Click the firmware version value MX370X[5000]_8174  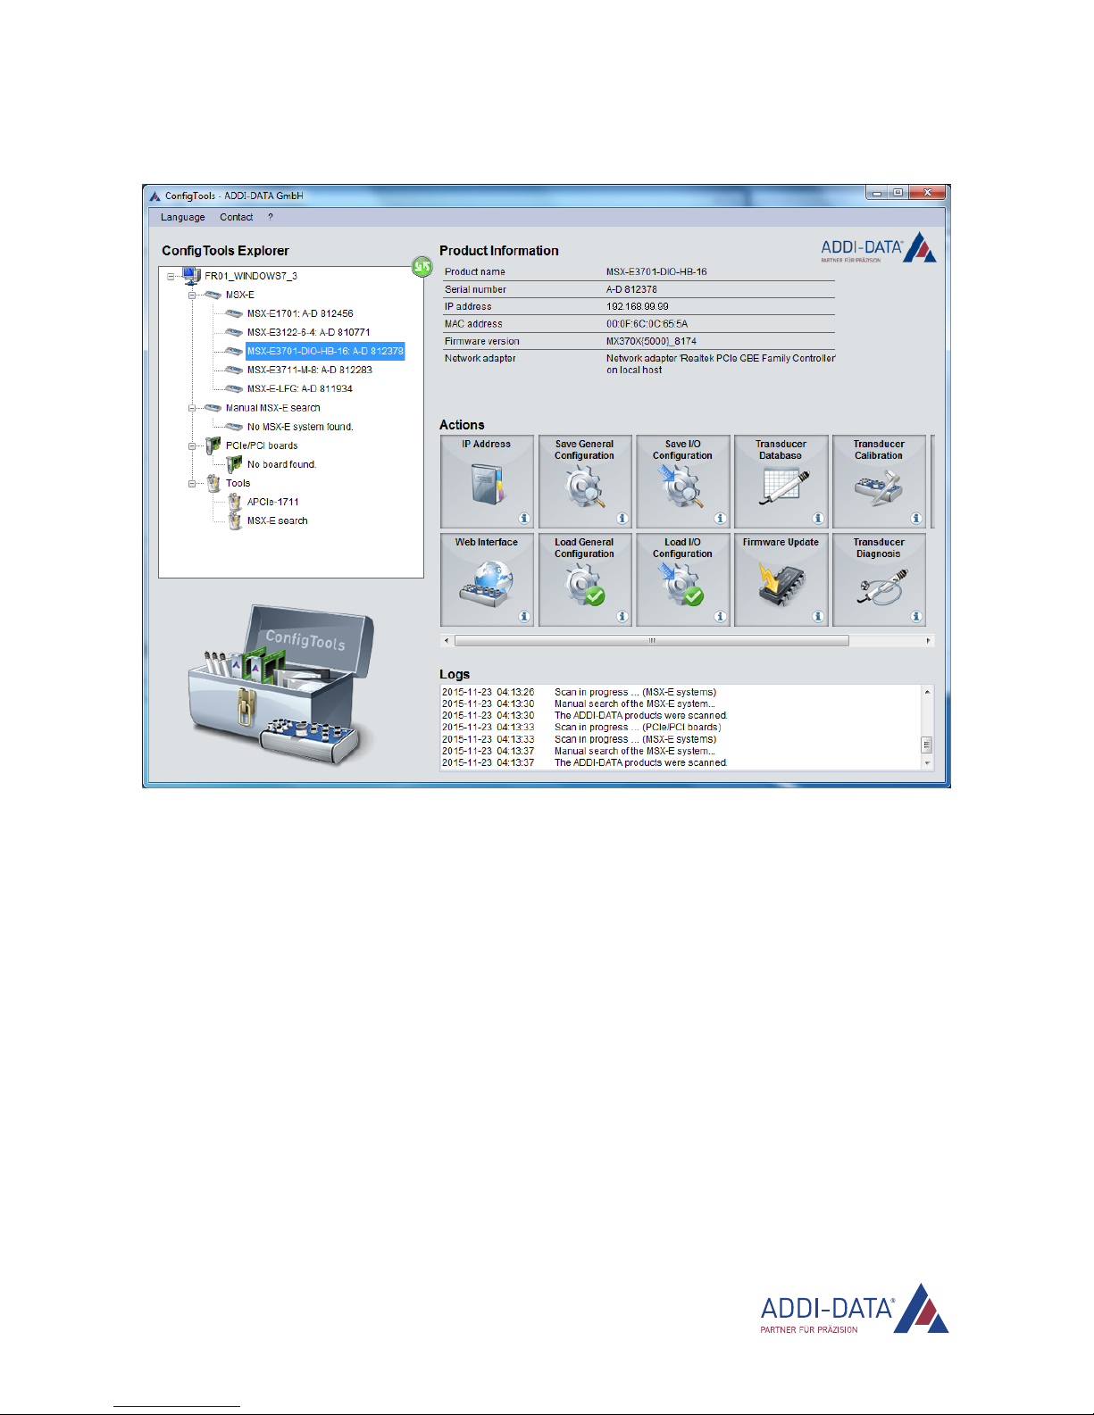[x=651, y=341]
